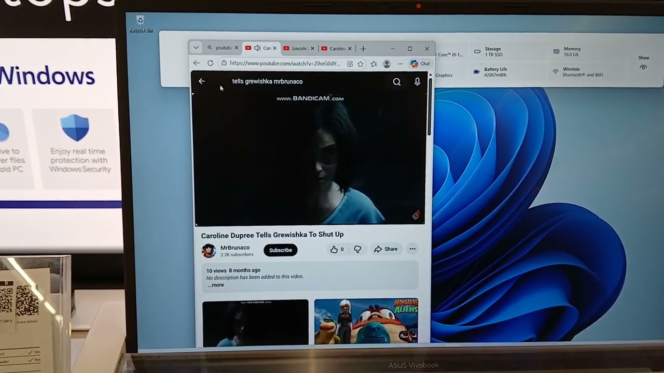The image size is (664, 373).
Task: Switch to the Lincoln tab
Action: (x=299, y=49)
